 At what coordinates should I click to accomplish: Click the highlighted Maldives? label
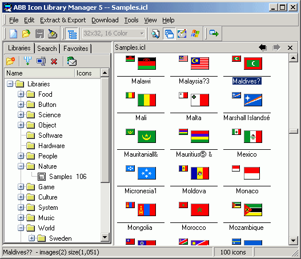point(247,81)
